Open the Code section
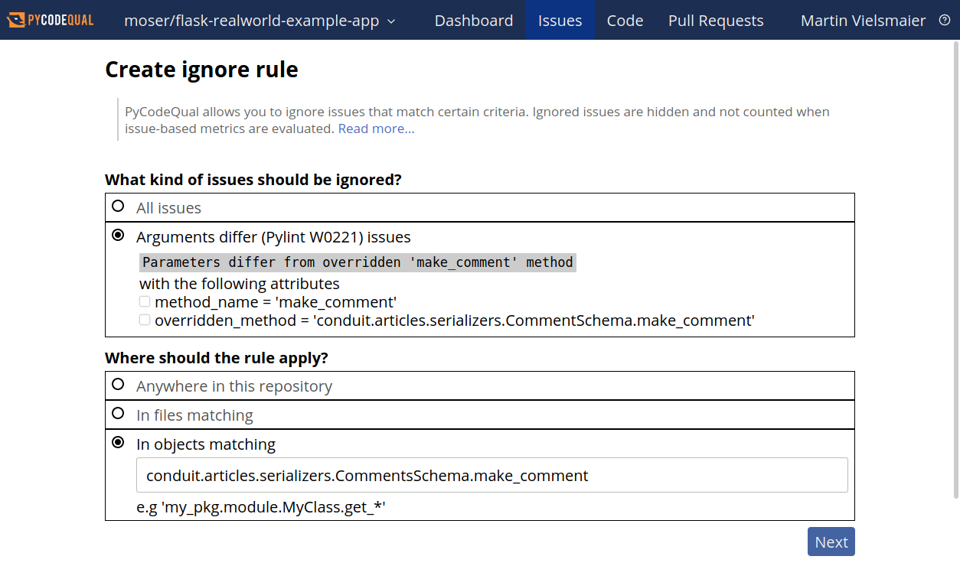Image resolution: width=960 pixels, height=566 pixels. point(625,21)
